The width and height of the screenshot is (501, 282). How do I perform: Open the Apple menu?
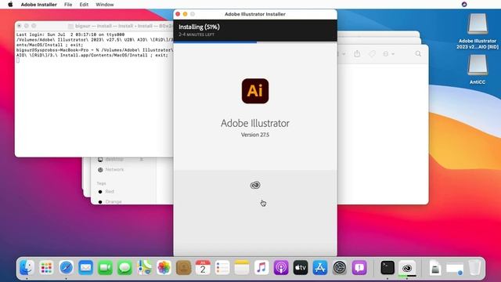[10, 5]
